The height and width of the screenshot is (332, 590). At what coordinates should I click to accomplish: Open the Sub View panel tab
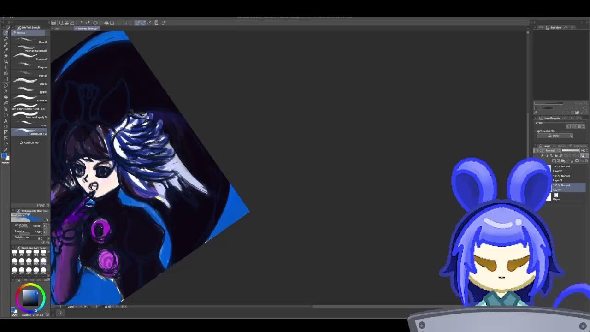[555, 27]
